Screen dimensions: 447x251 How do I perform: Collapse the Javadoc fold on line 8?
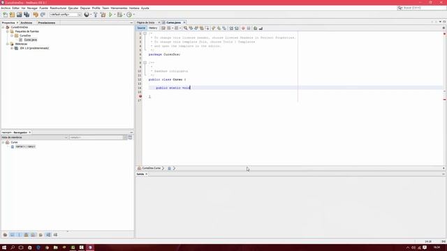point(145,63)
